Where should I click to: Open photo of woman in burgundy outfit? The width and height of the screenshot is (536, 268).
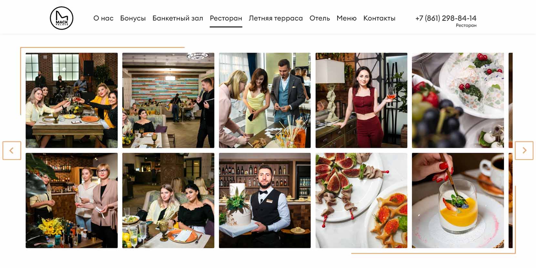click(361, 100)
